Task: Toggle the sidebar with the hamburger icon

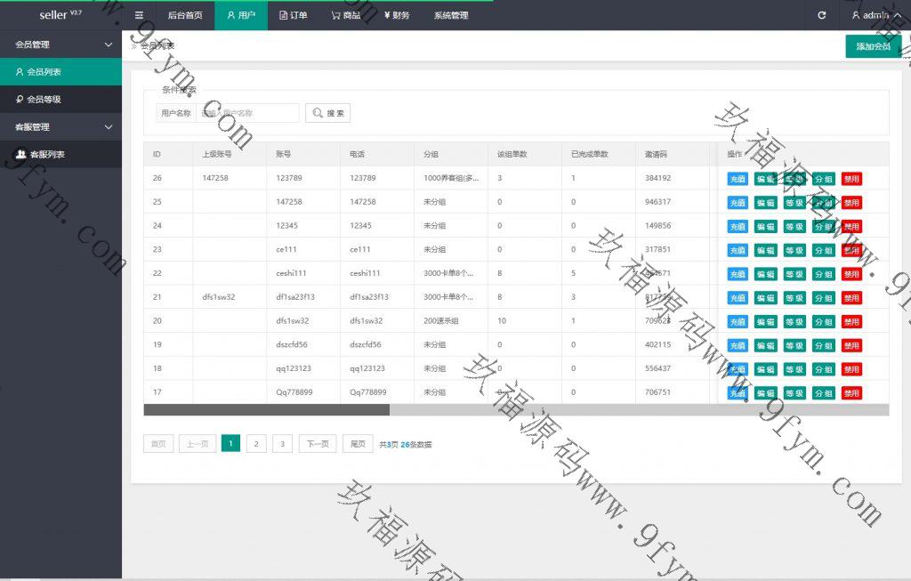Action: point(139,15)
